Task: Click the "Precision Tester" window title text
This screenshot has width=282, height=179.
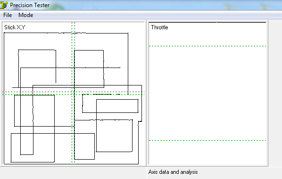Action: [x=30, y=5]
